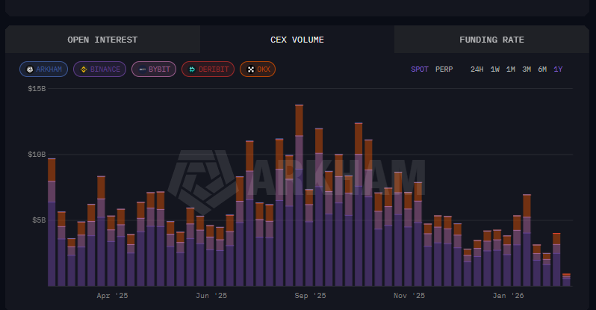Image resolution: width=596 pixels, height=310 pixels.
Task: Click the Bybit logo icon in chip
Action: 142,69
